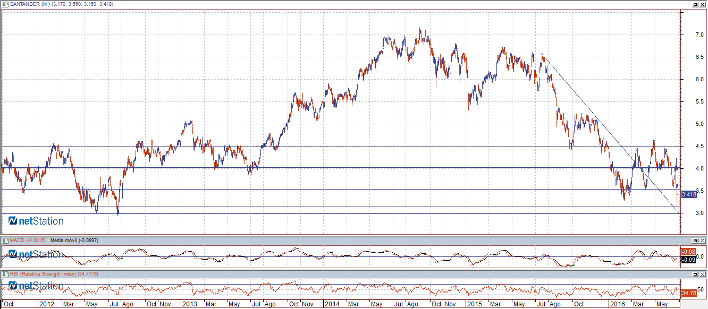Click the 2013 date axis label

click(x=189, y=305)
